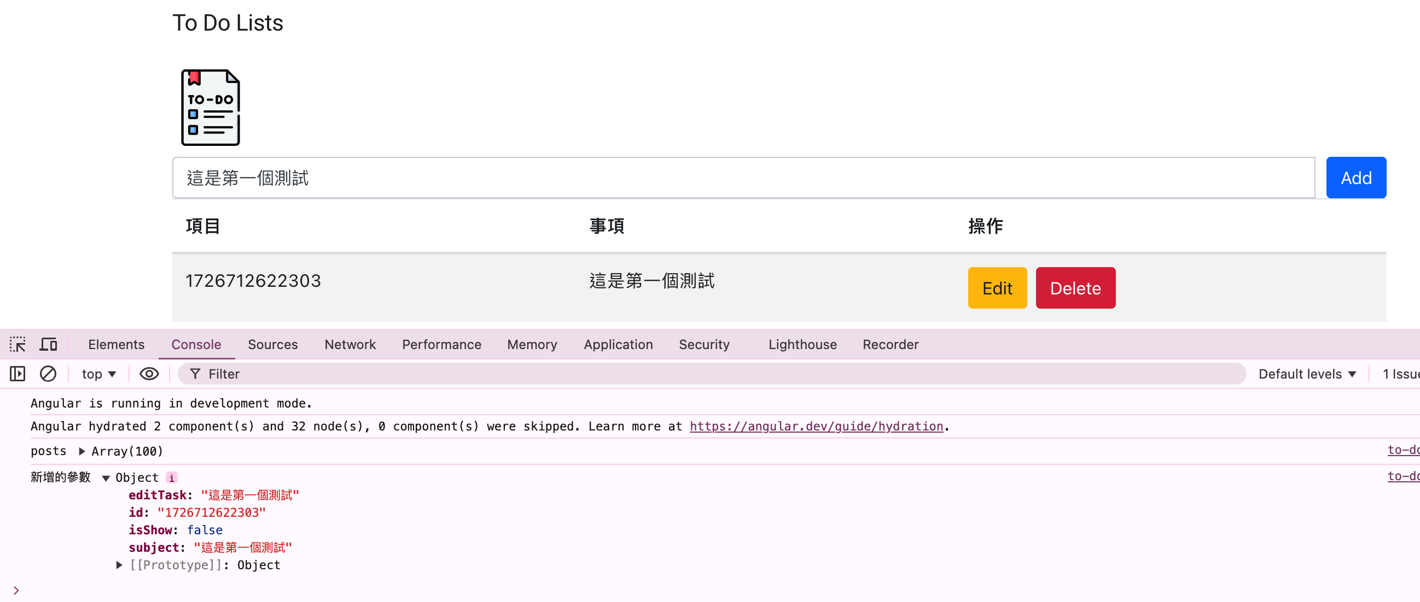Click the yellow Edit button
The height and width of the screenshot is (602, 1420).
(997, 288)
